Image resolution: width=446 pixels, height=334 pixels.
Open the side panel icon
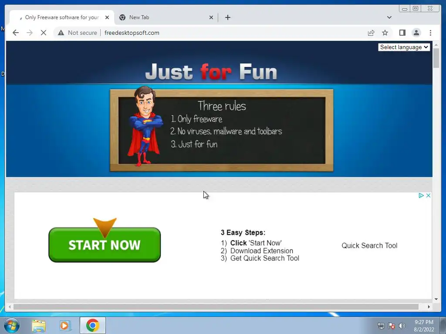[402, 33]
